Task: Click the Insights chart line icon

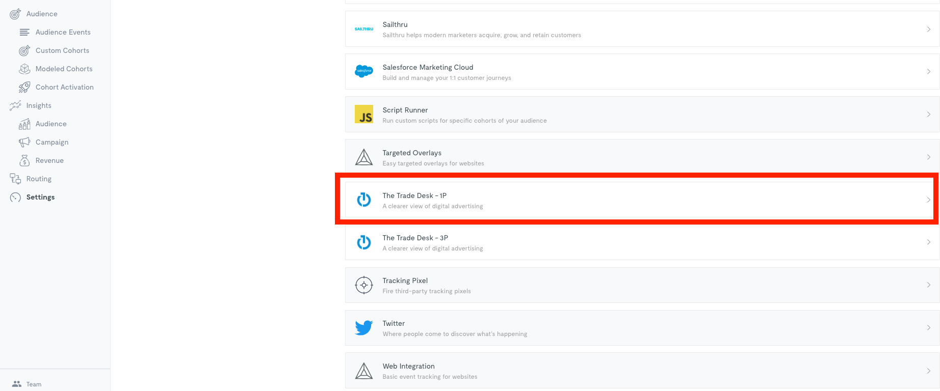Action: click(15, 105)
